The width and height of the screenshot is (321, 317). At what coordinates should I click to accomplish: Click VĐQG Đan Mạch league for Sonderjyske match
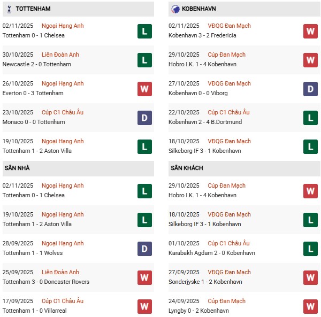pos(229,272)
